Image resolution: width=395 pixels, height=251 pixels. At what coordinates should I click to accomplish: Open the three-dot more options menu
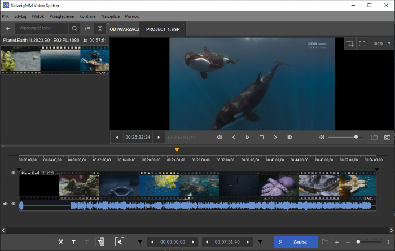(x=389, y=242)
